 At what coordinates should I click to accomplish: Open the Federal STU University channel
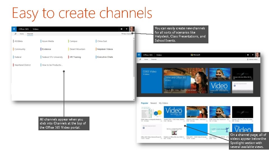52,57
